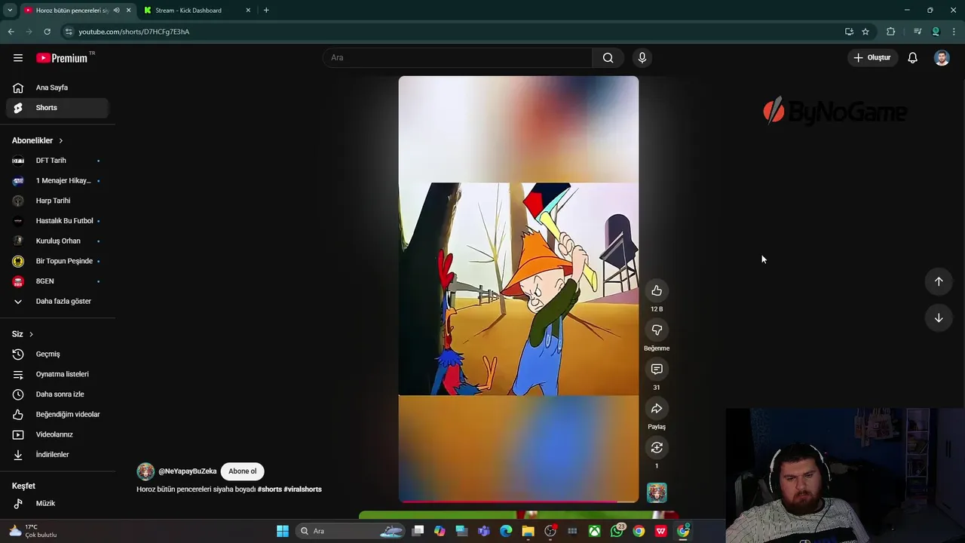
Task: Open Müzik under Keşfet
Action: click(x=57, y=504)
